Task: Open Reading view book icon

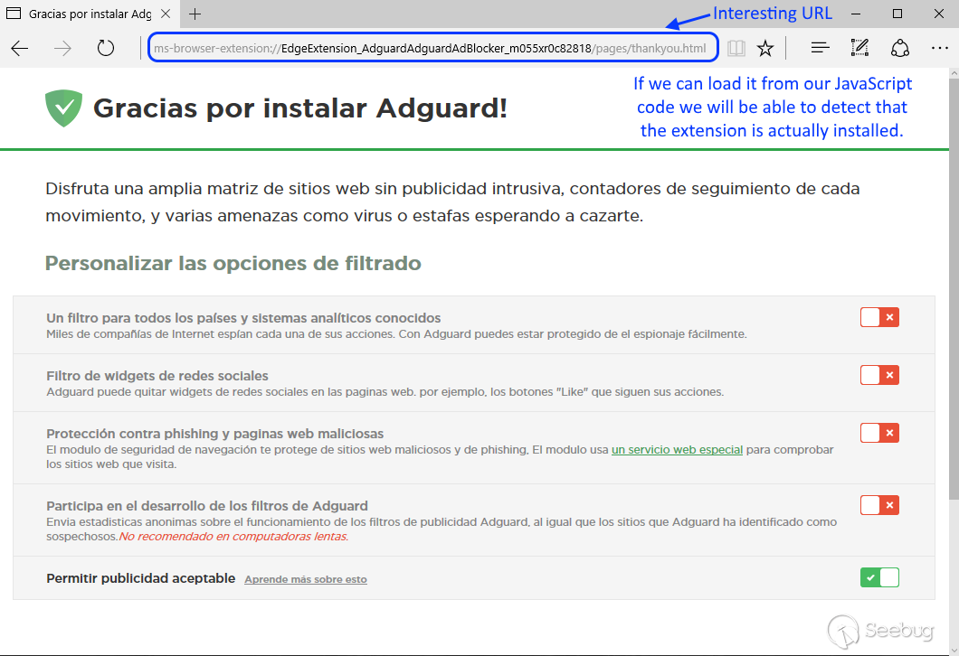Action: tap(736, 48)
